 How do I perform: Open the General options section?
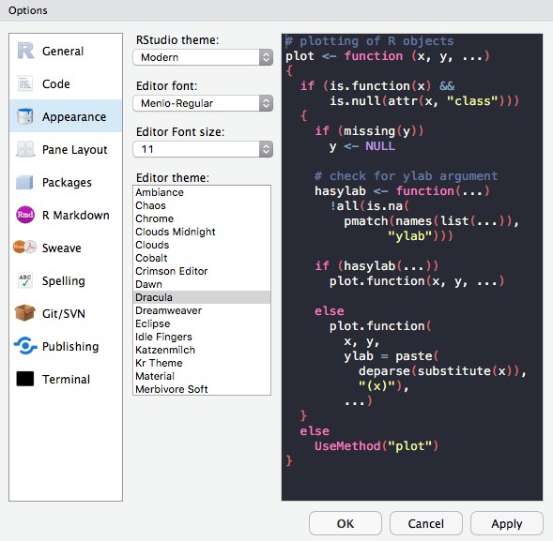click(63, 52)
